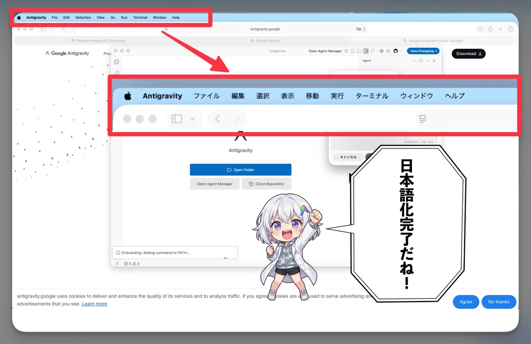Open the Explorer icon in Antigravity activity bar
Screen dimensions: 531x344
[x=117, y=62]
